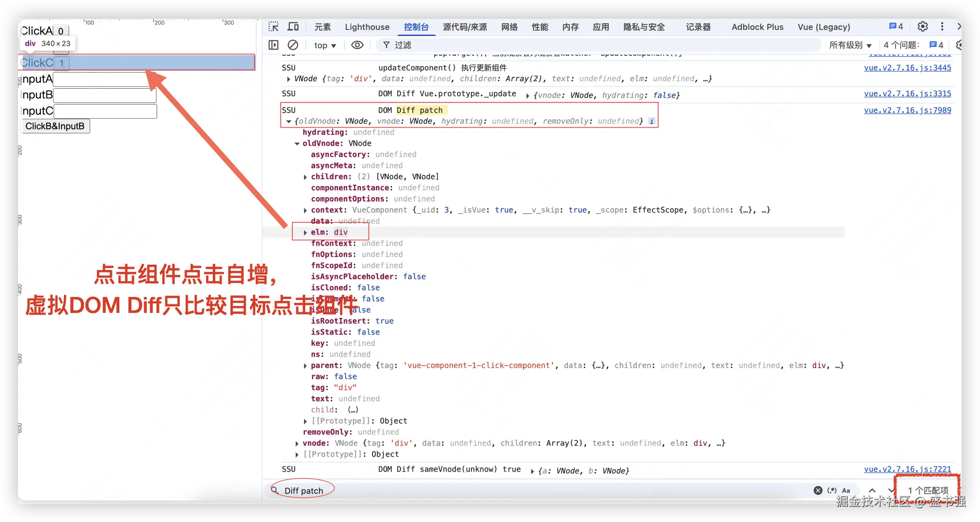Screen dimensions: 980x522
Task: Open source link vue.v2.7.16.js:3315
Action: coord(908,94)
